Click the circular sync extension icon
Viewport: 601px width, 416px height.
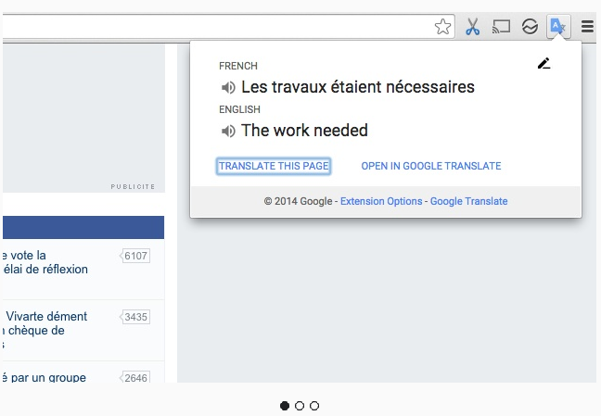530,27
